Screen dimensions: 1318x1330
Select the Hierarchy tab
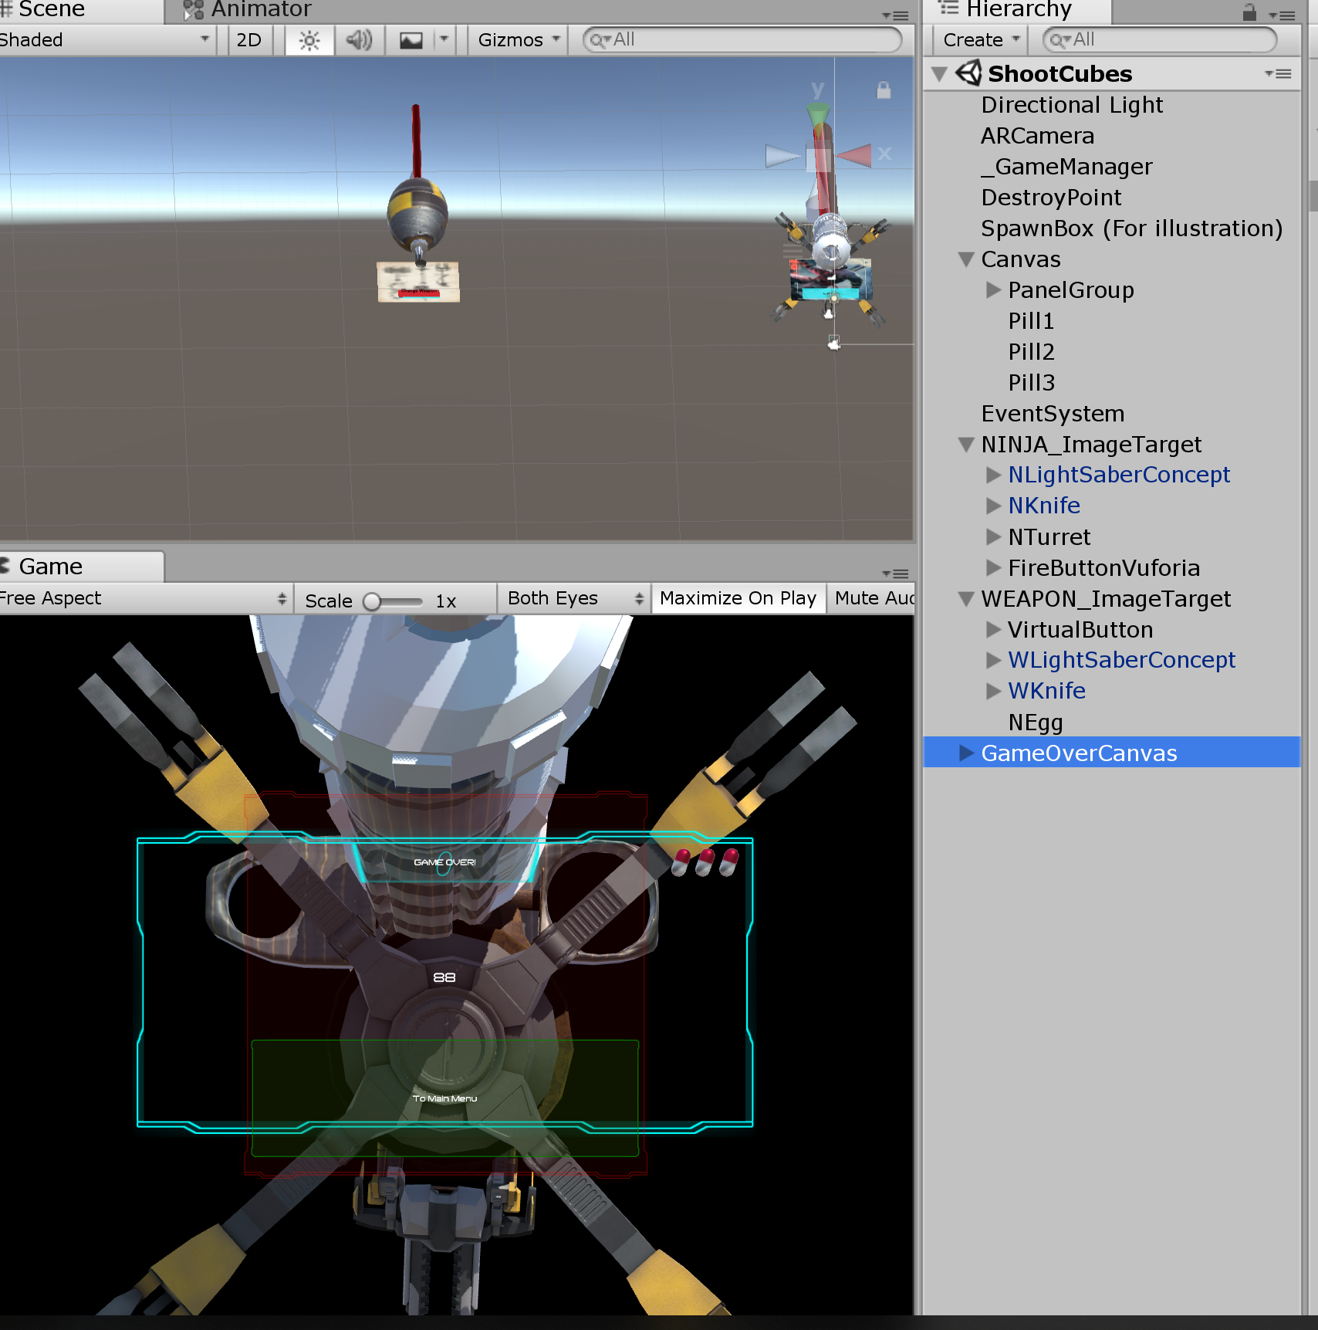[1019, 11]
